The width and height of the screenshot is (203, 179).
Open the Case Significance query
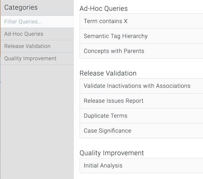[141, 131]
